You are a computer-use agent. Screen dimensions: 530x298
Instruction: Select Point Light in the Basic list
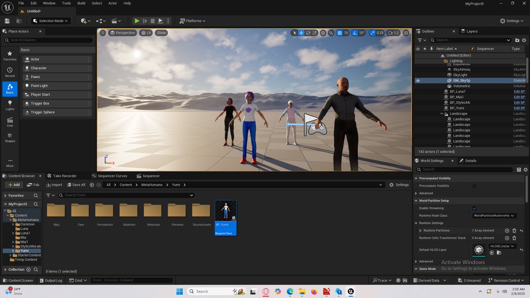point(58,86)
